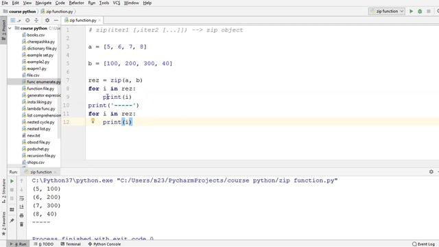
Task: Select cherepashka.py in the project tree
Action: (x=41, y=42)
